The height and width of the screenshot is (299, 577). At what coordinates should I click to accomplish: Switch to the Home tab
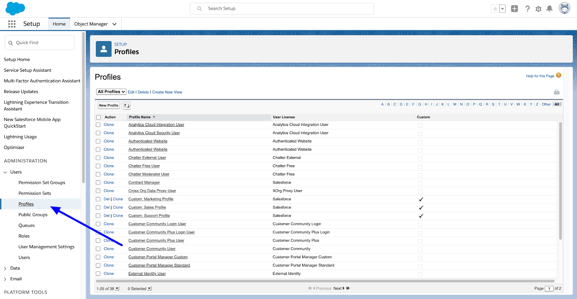[59, 24]
